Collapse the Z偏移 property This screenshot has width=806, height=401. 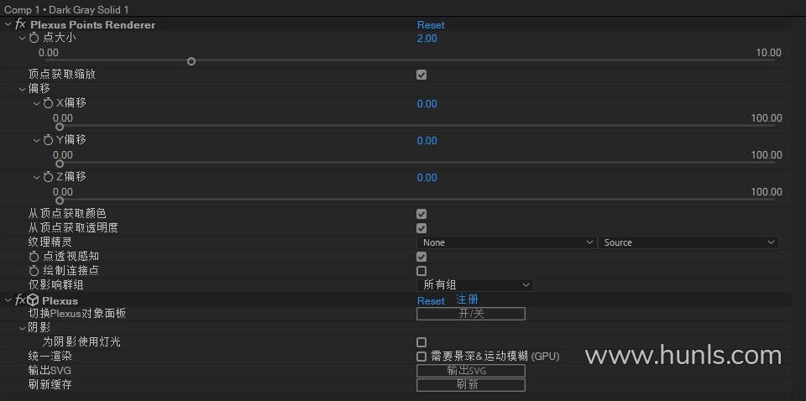[x=36, y=177]
